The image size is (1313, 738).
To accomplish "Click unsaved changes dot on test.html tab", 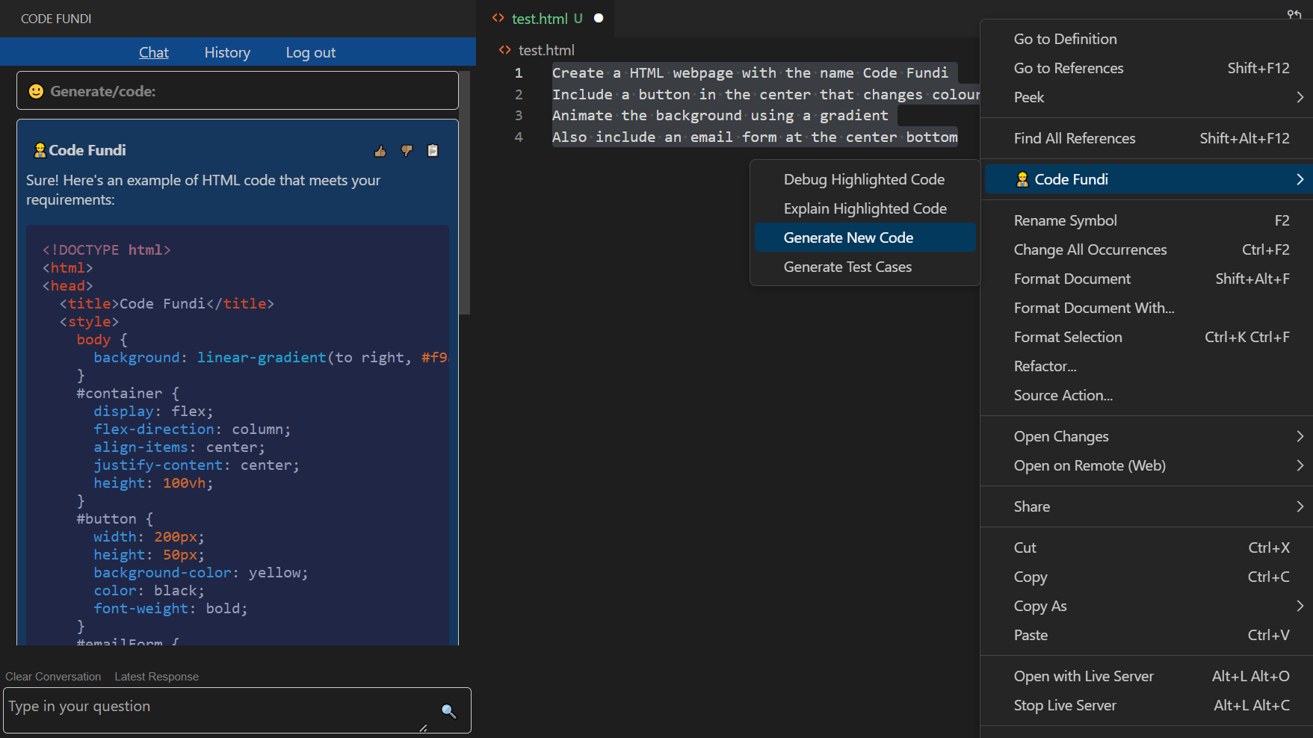I will [x=599, y=18].
